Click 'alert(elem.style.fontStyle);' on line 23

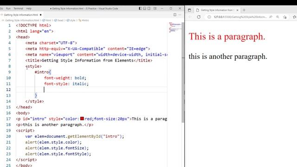(x=58, y=154)
